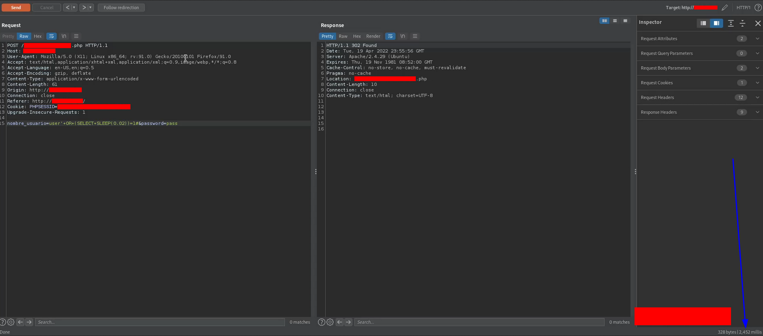Select side-by-side request/response layout
763x336 pixels.
click(x=604, y=21)
